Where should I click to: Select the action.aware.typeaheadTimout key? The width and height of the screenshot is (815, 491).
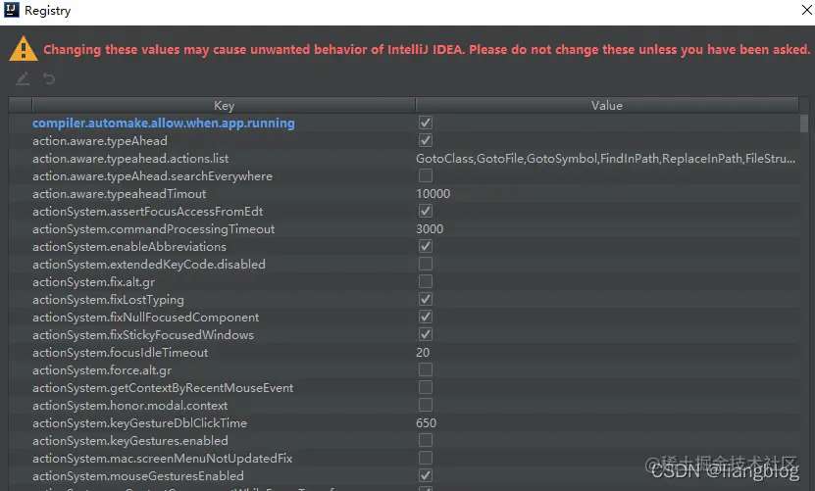[119, 194]
